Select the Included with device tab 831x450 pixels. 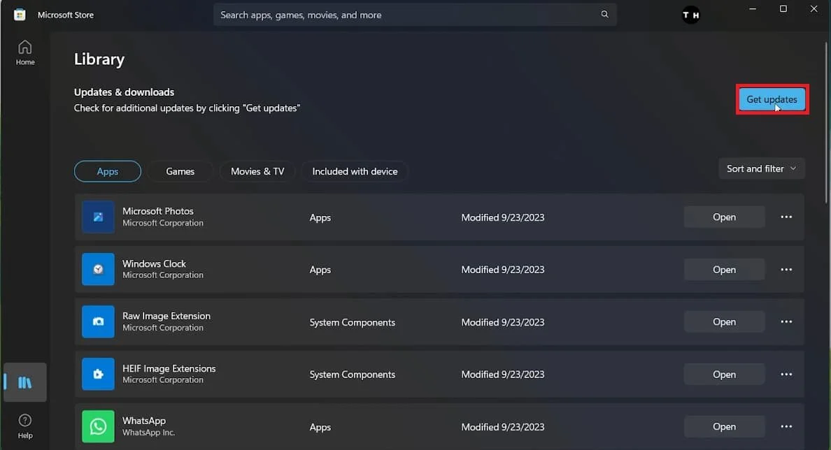click(355, 171)
